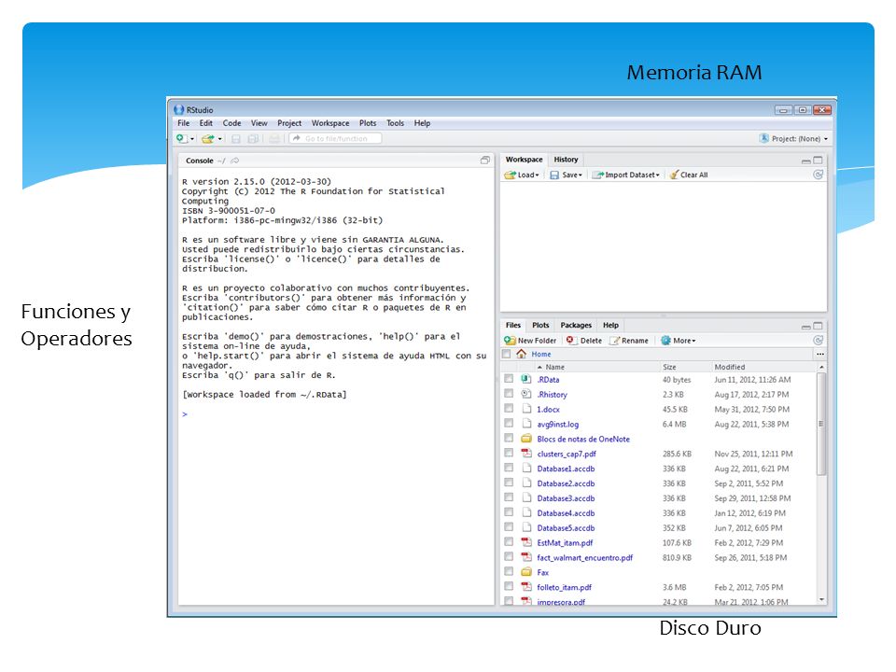The height and width of the screenshot is (672, 896).
Task: Click the Fax folder icon
Action: click(x=526, y=572)
